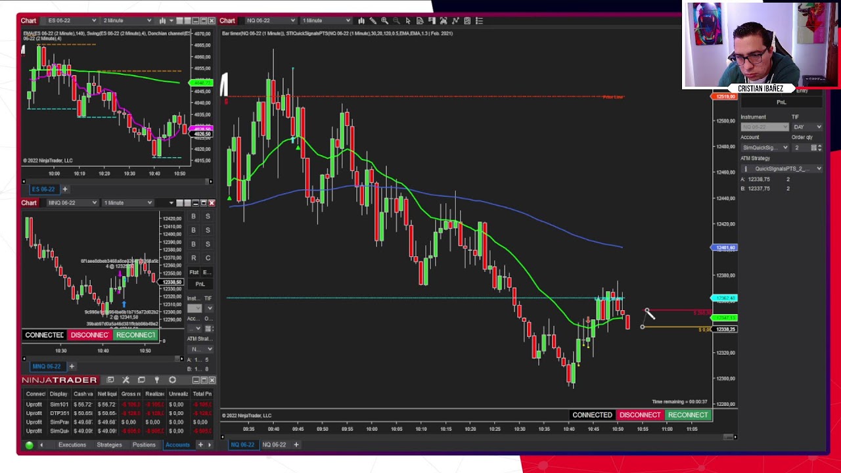The width and height of the screenshot is (841, 473).
Task: Select the Accounts tab
Action: point(177,445)
